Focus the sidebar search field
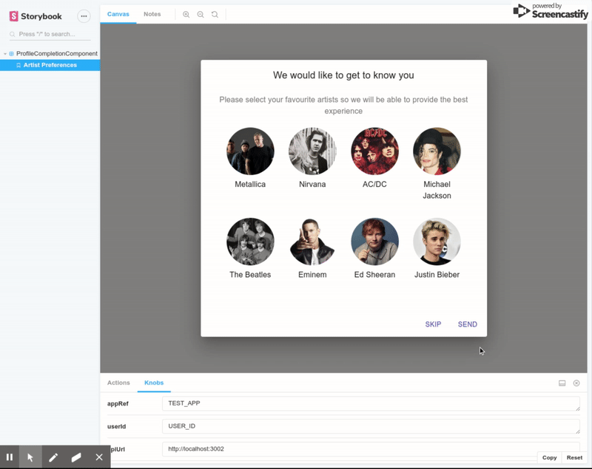Image resolution: width=592 pixels, height=469 pixels. [x=50, y=34]
